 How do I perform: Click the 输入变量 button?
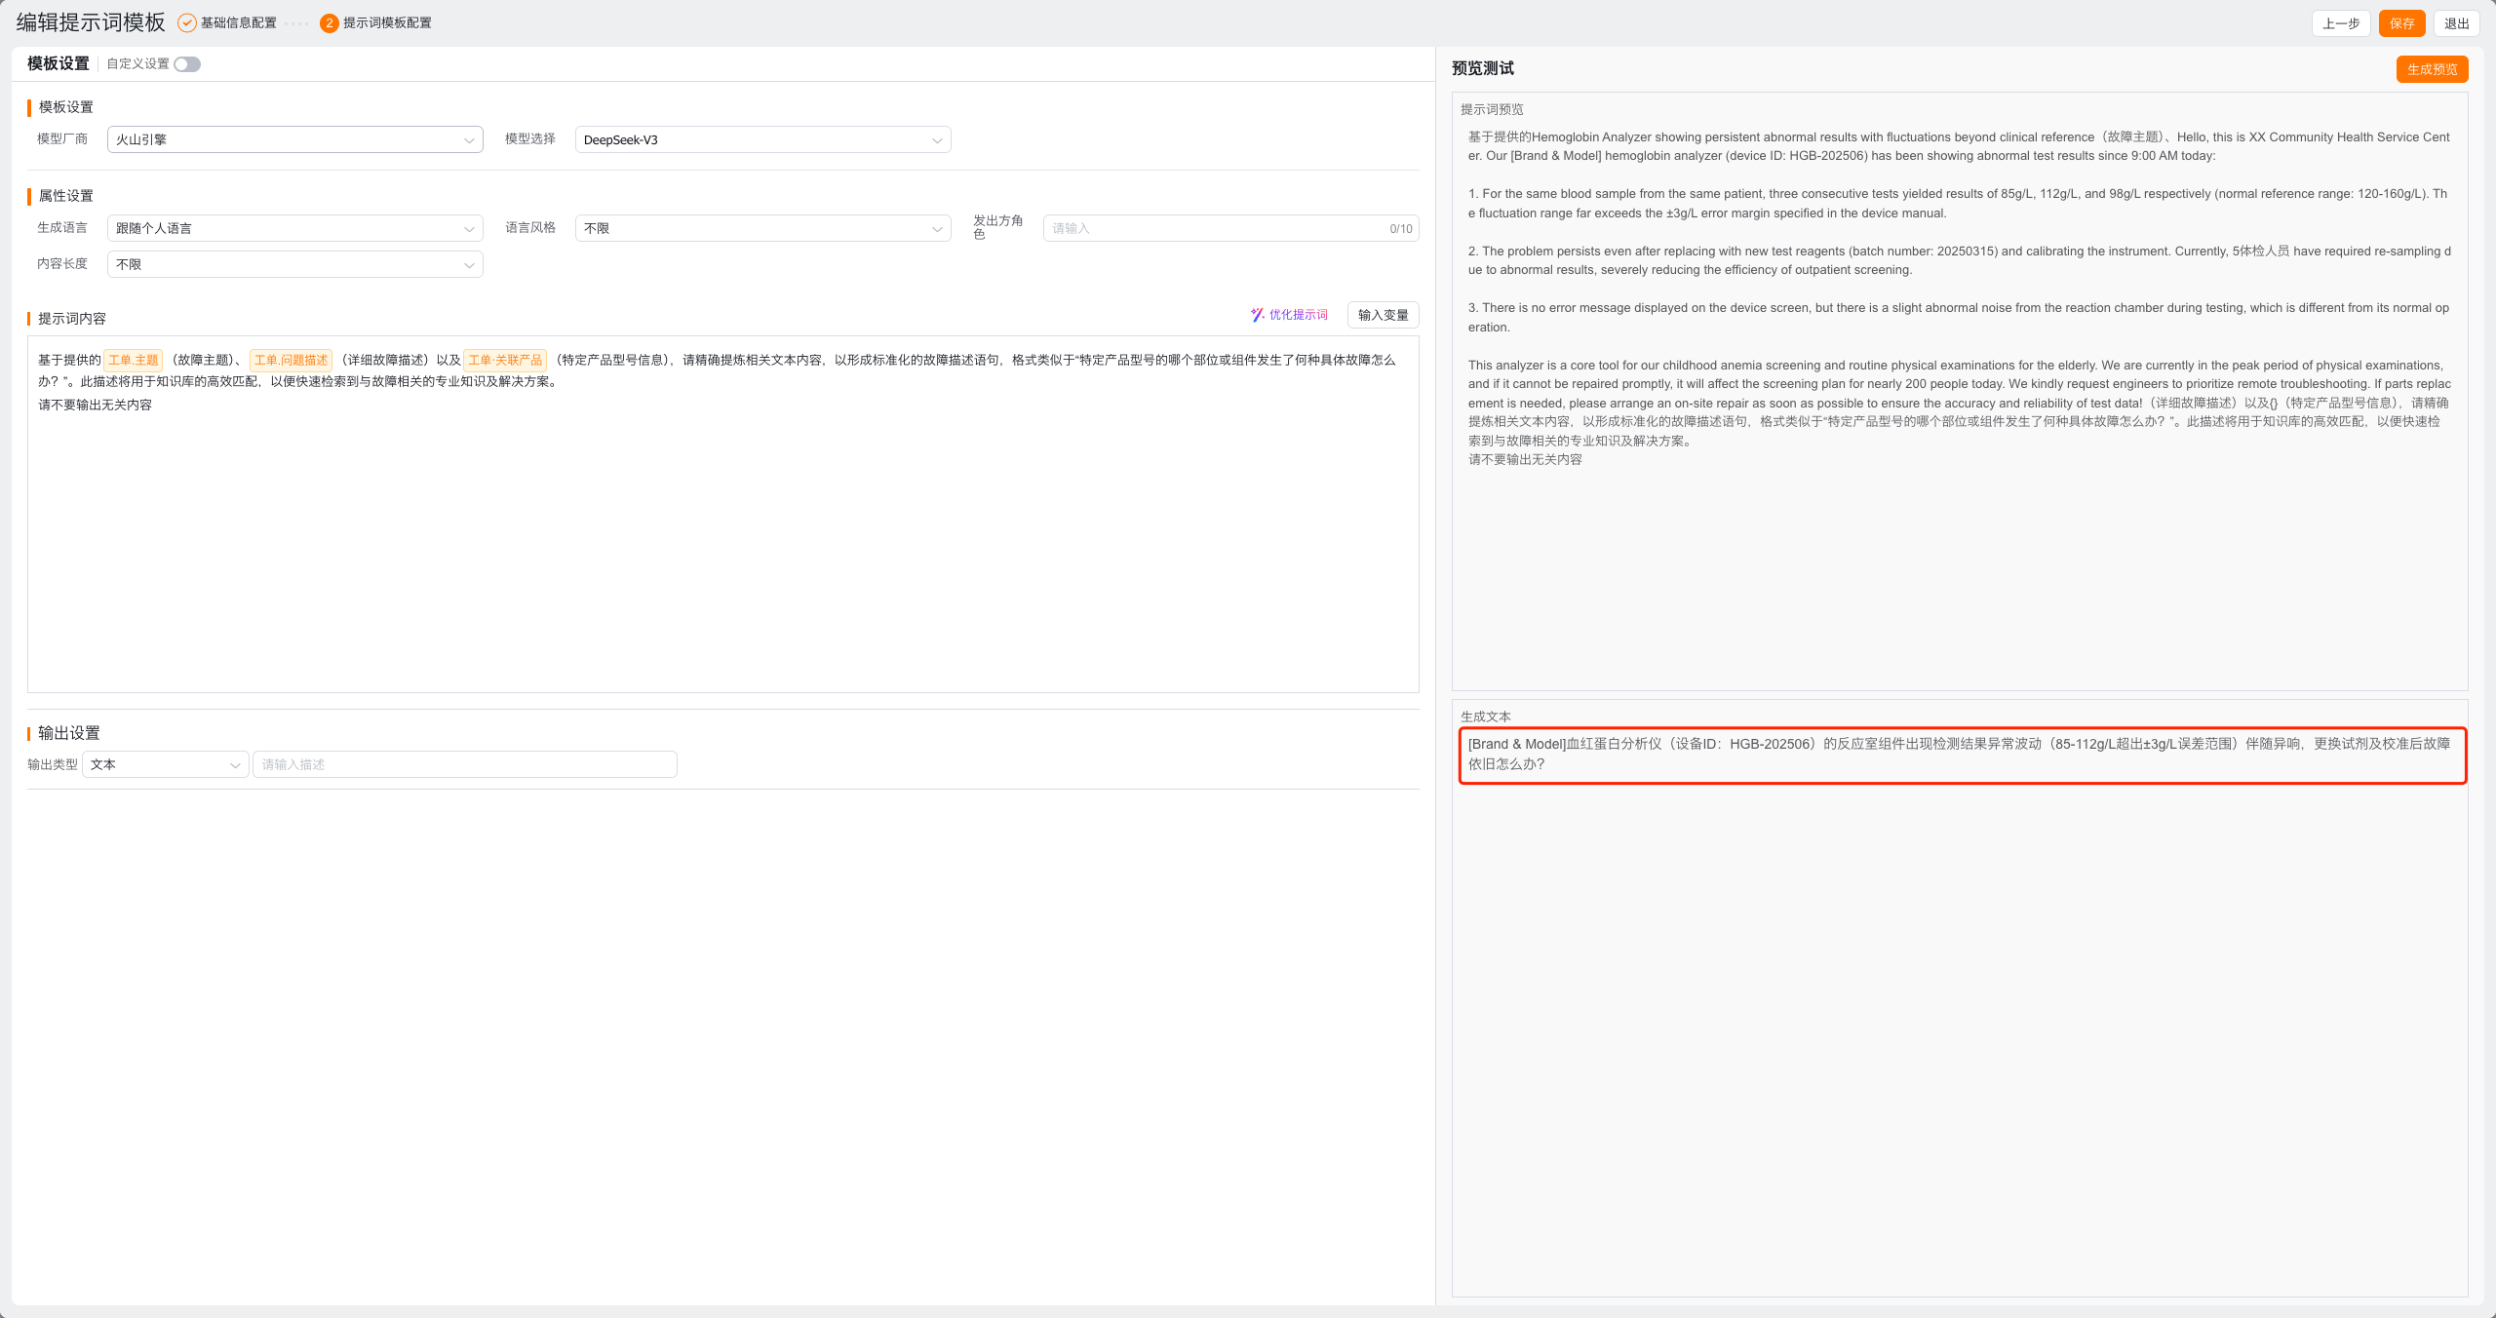pos(1383,315)
